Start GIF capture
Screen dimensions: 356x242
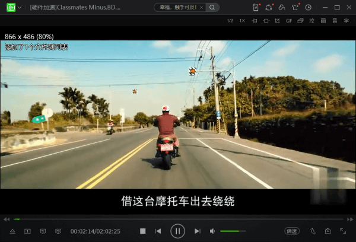click(289, 21)
